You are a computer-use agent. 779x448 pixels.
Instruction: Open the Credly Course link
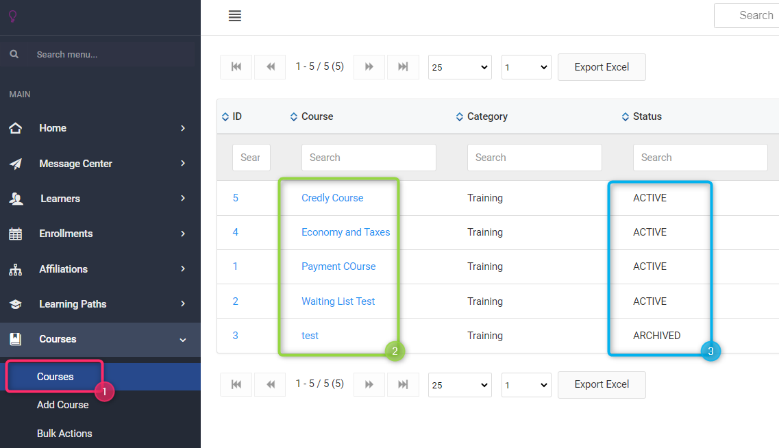(332, 198)
